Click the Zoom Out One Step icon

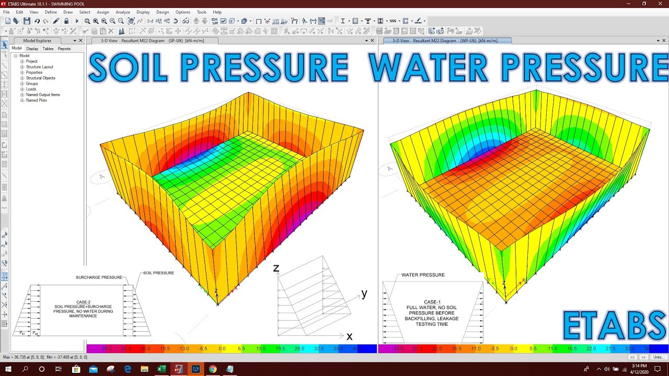[121, 21]
